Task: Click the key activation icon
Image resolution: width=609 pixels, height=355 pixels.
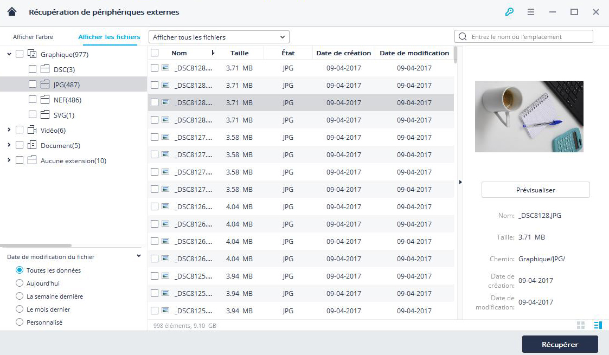Action: [x=509, y=12]
